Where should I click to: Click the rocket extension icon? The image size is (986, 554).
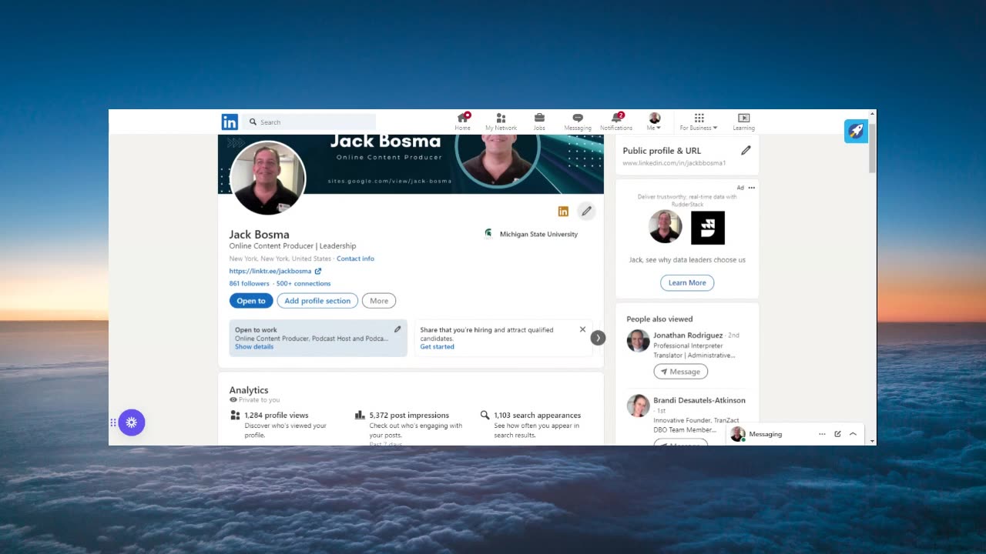coord(856,131)
